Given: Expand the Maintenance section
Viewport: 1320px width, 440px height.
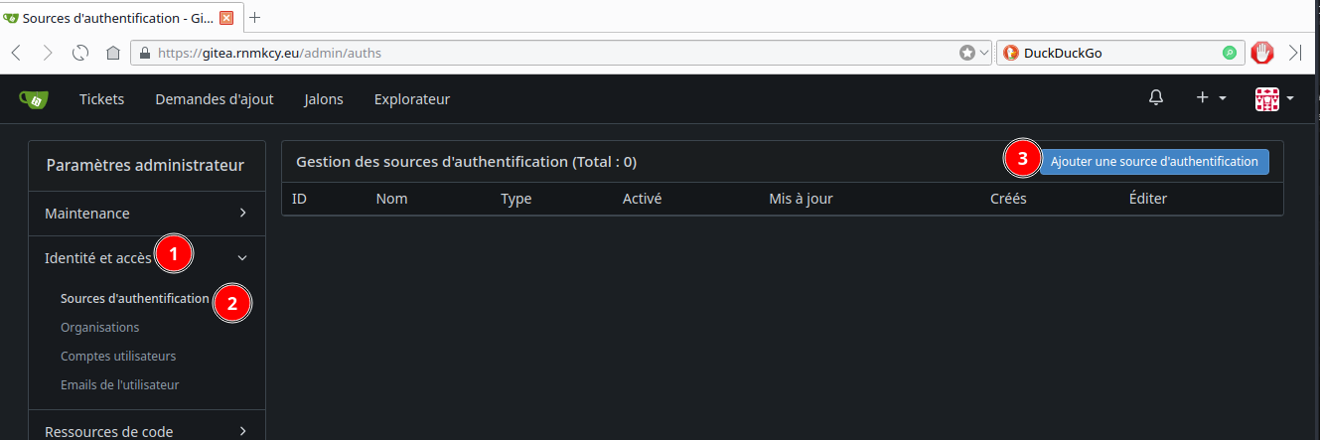Looking at the screenshot, I should click(x=146, y=214).
